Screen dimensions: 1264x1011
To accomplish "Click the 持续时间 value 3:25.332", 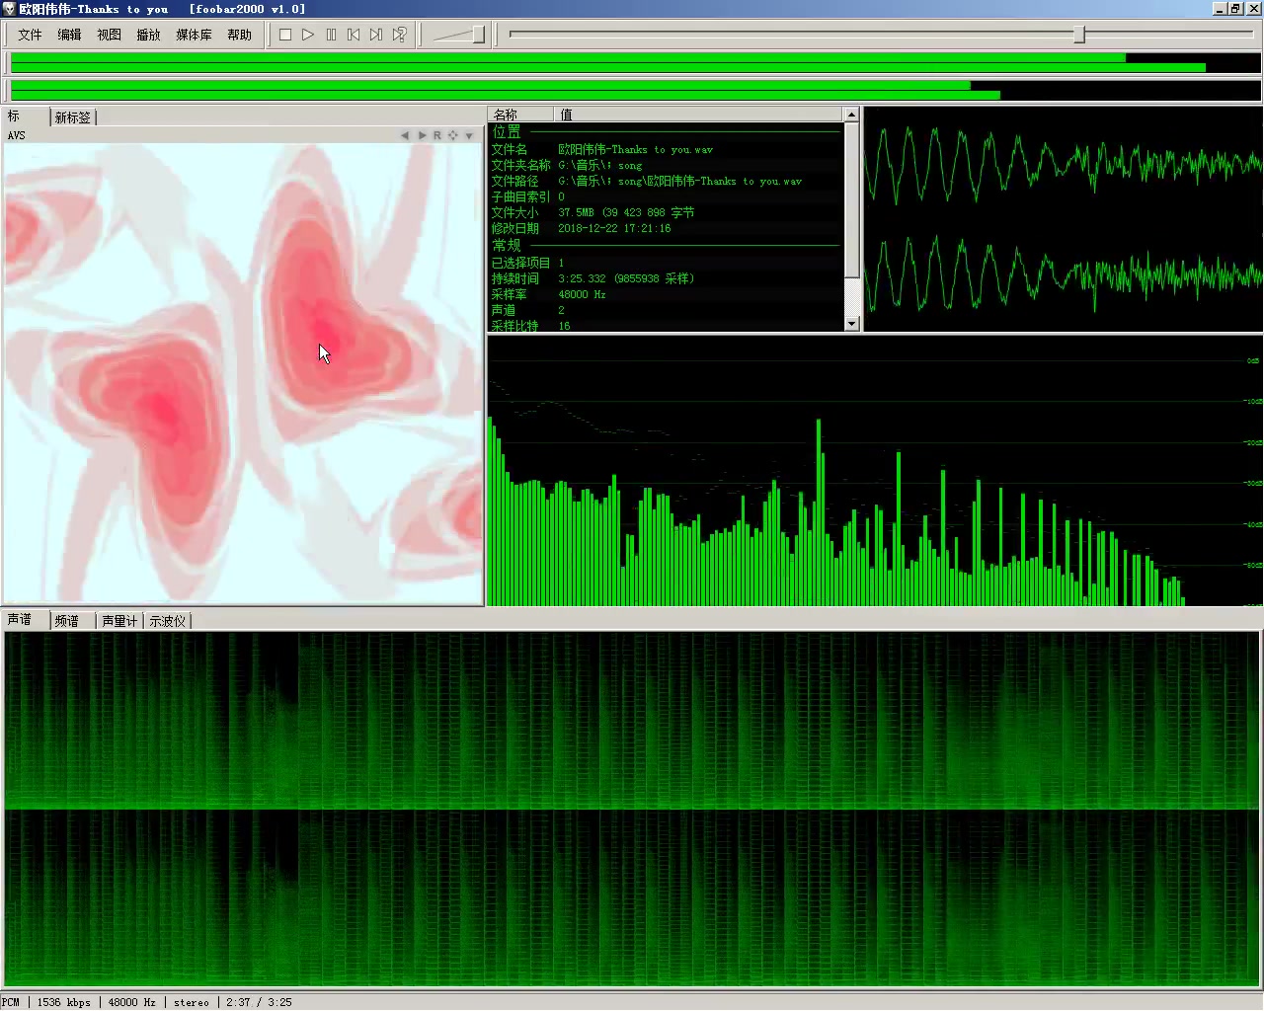I will [626, 278].
